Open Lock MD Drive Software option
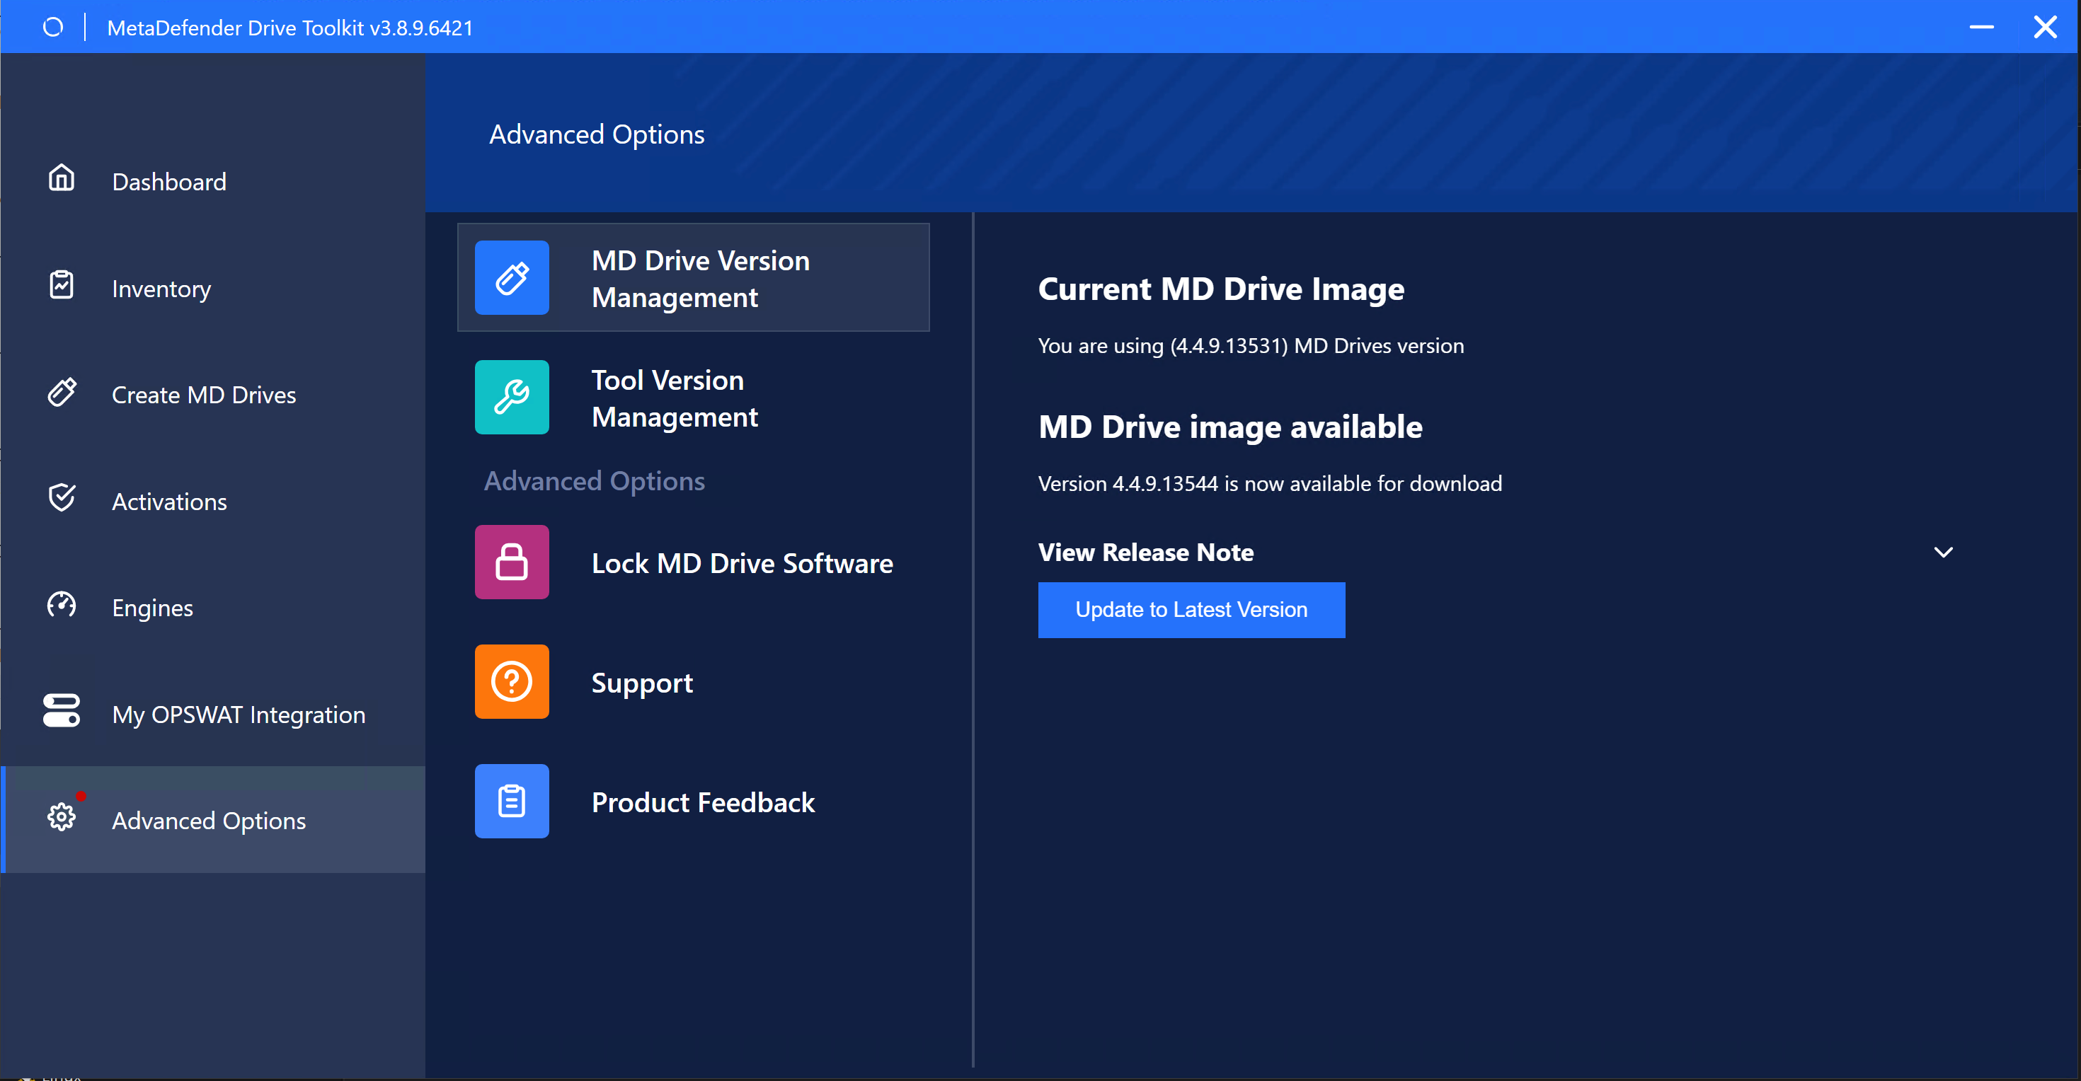Viewport: 2081px width, 1081px height. [693, 562]
